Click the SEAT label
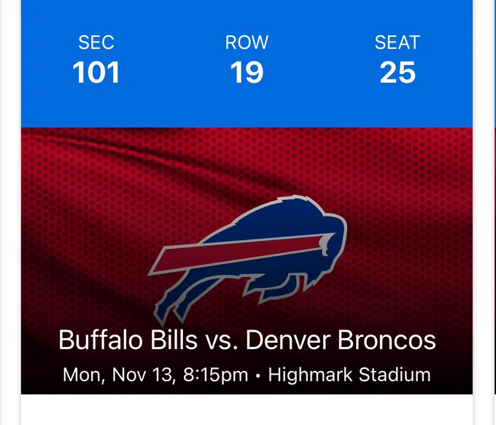496x425 pixels. [398, 42]
